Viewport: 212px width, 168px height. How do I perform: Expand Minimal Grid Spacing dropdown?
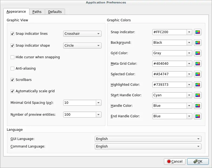click(x=99, y=103)
